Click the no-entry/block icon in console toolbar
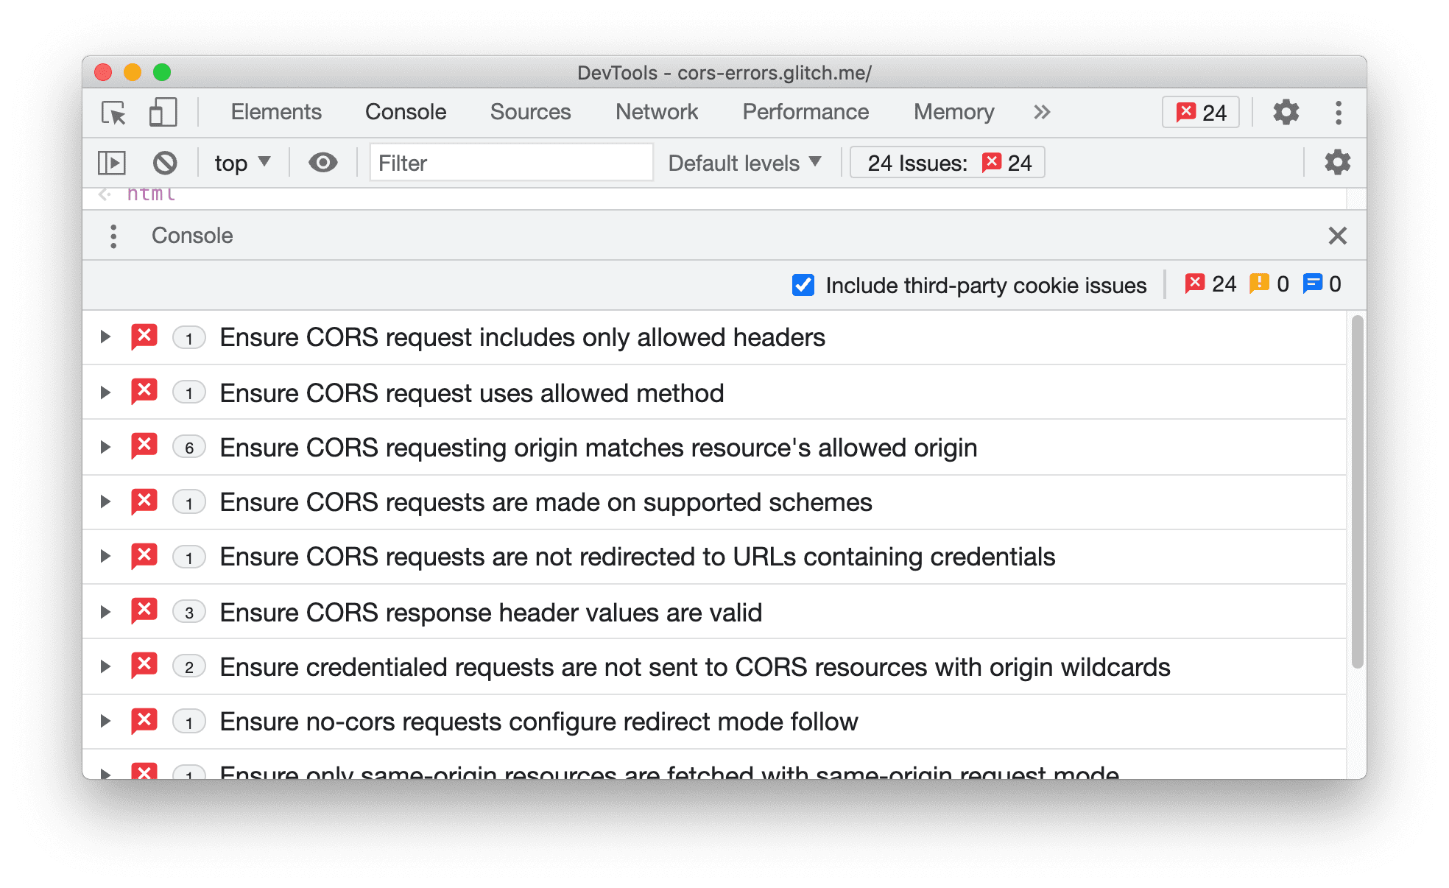Screen dimensions: 1449x888 (166, 163)
